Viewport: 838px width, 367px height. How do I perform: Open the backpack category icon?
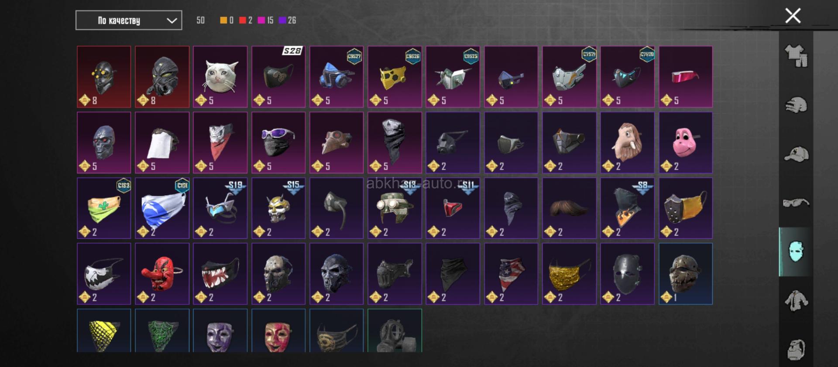pos(796,349)
